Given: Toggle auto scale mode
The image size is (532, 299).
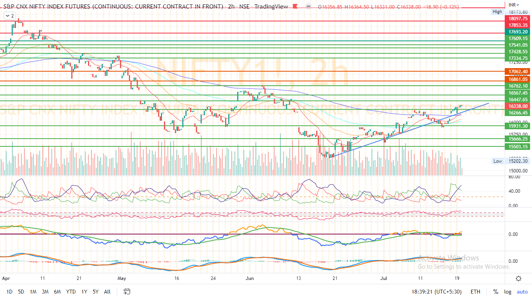Looking at the screenshot, I should click(522, 292).
